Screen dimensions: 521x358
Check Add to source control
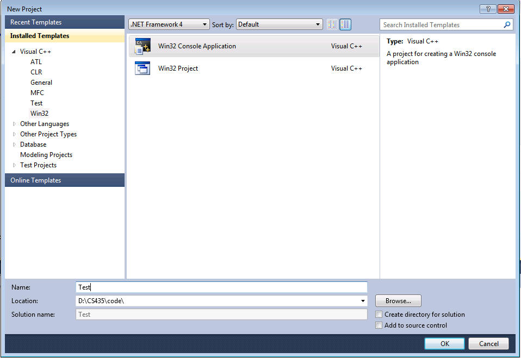379,325
